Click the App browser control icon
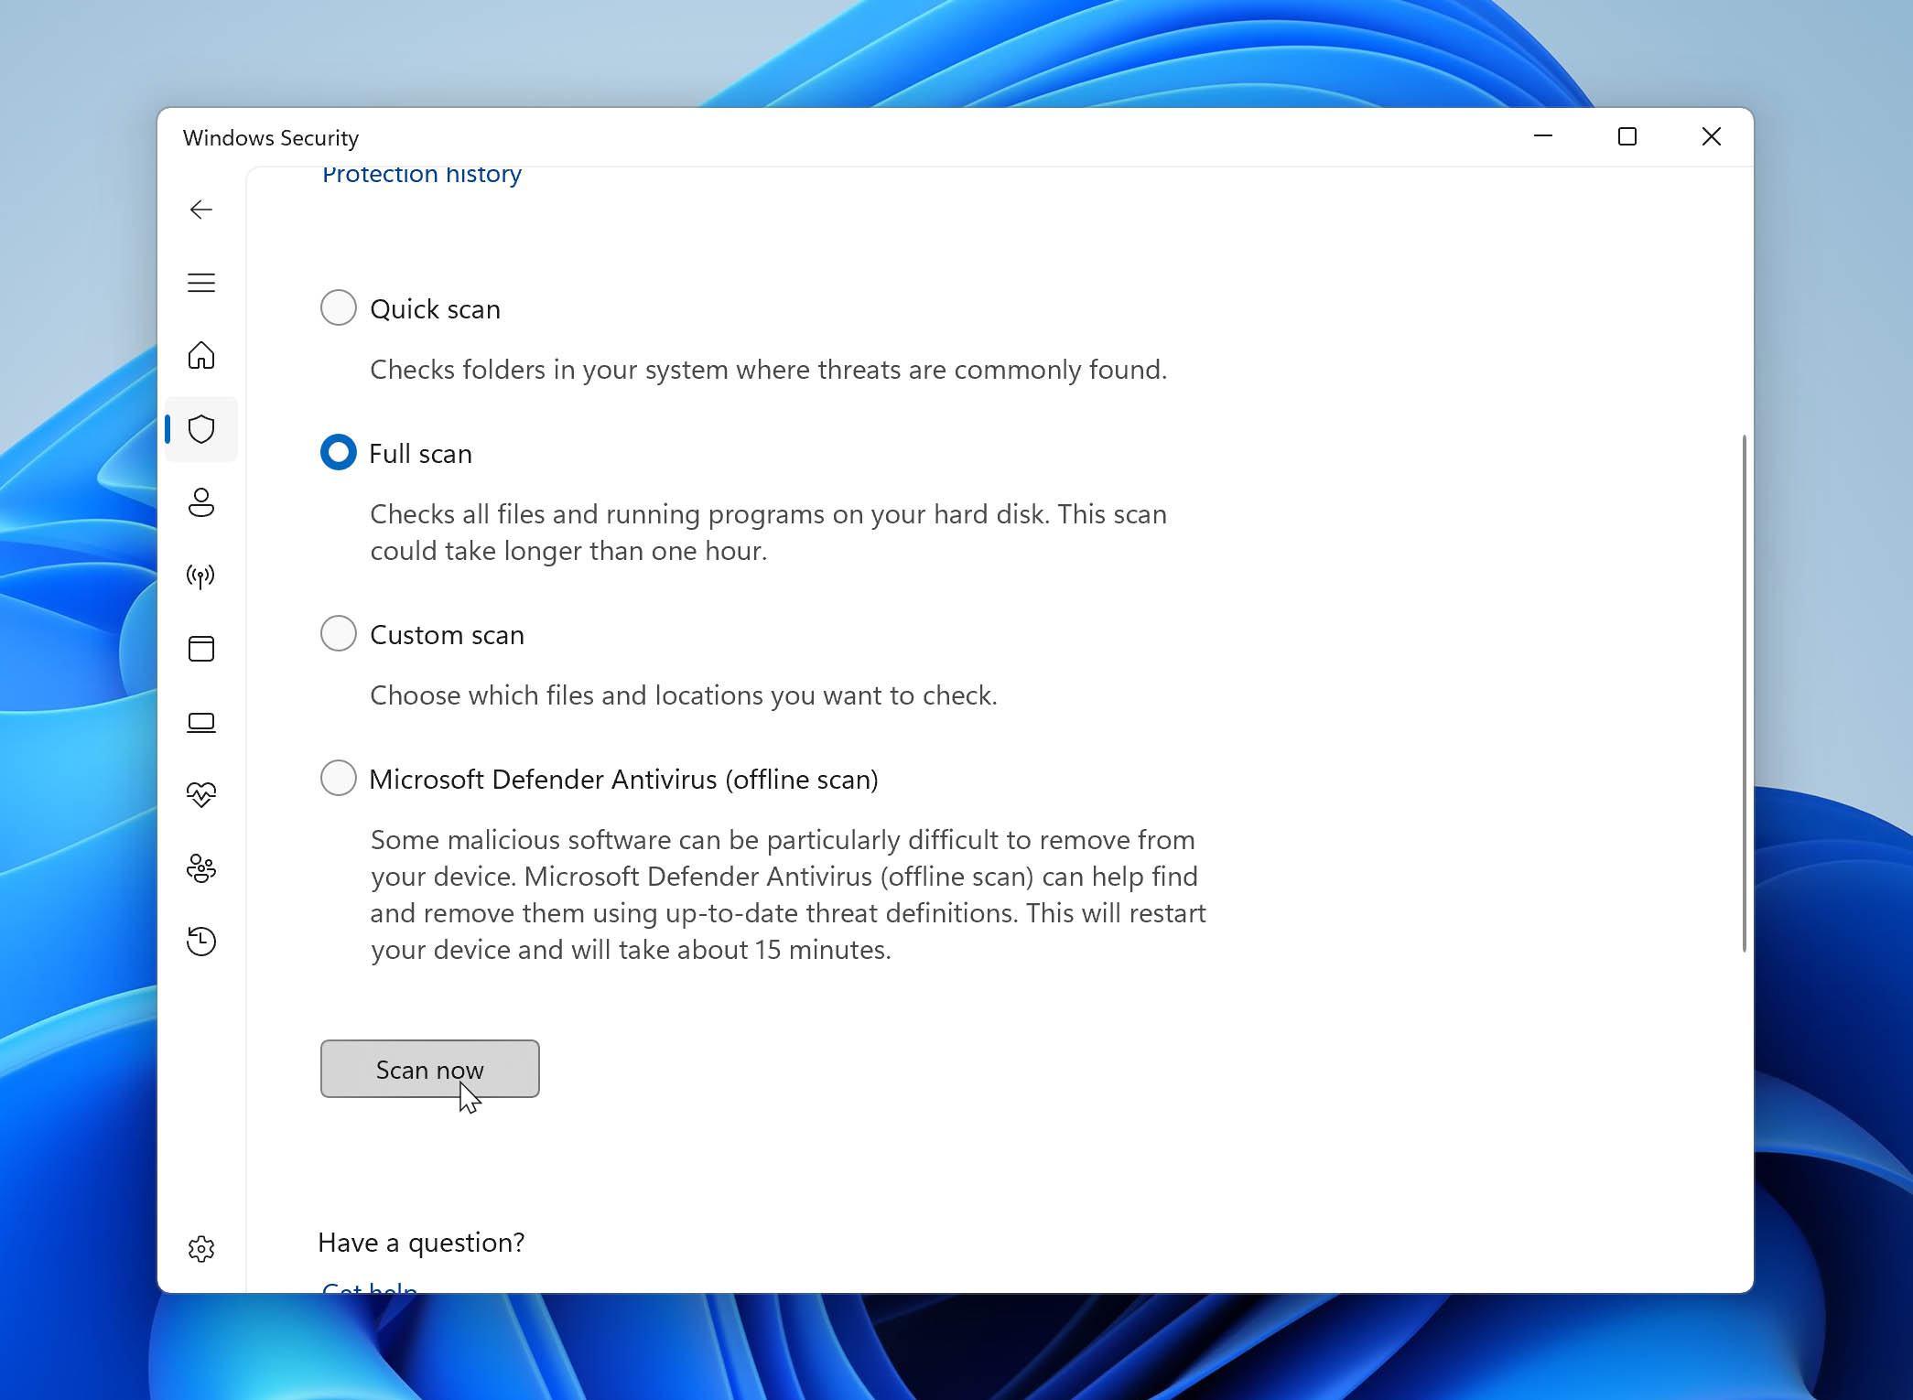Image resolution: width=1913 pixels, height=1400 pixels. point(202,649)
